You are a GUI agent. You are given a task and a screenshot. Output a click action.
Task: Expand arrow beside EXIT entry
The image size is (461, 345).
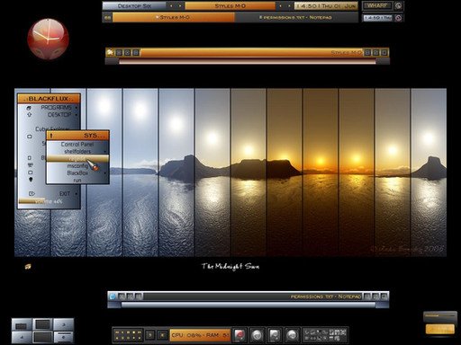tap(77, 194)
